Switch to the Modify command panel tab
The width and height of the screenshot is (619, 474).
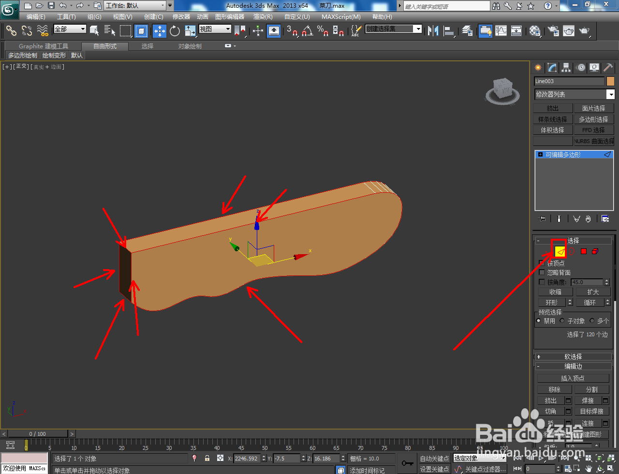[552, 68]
